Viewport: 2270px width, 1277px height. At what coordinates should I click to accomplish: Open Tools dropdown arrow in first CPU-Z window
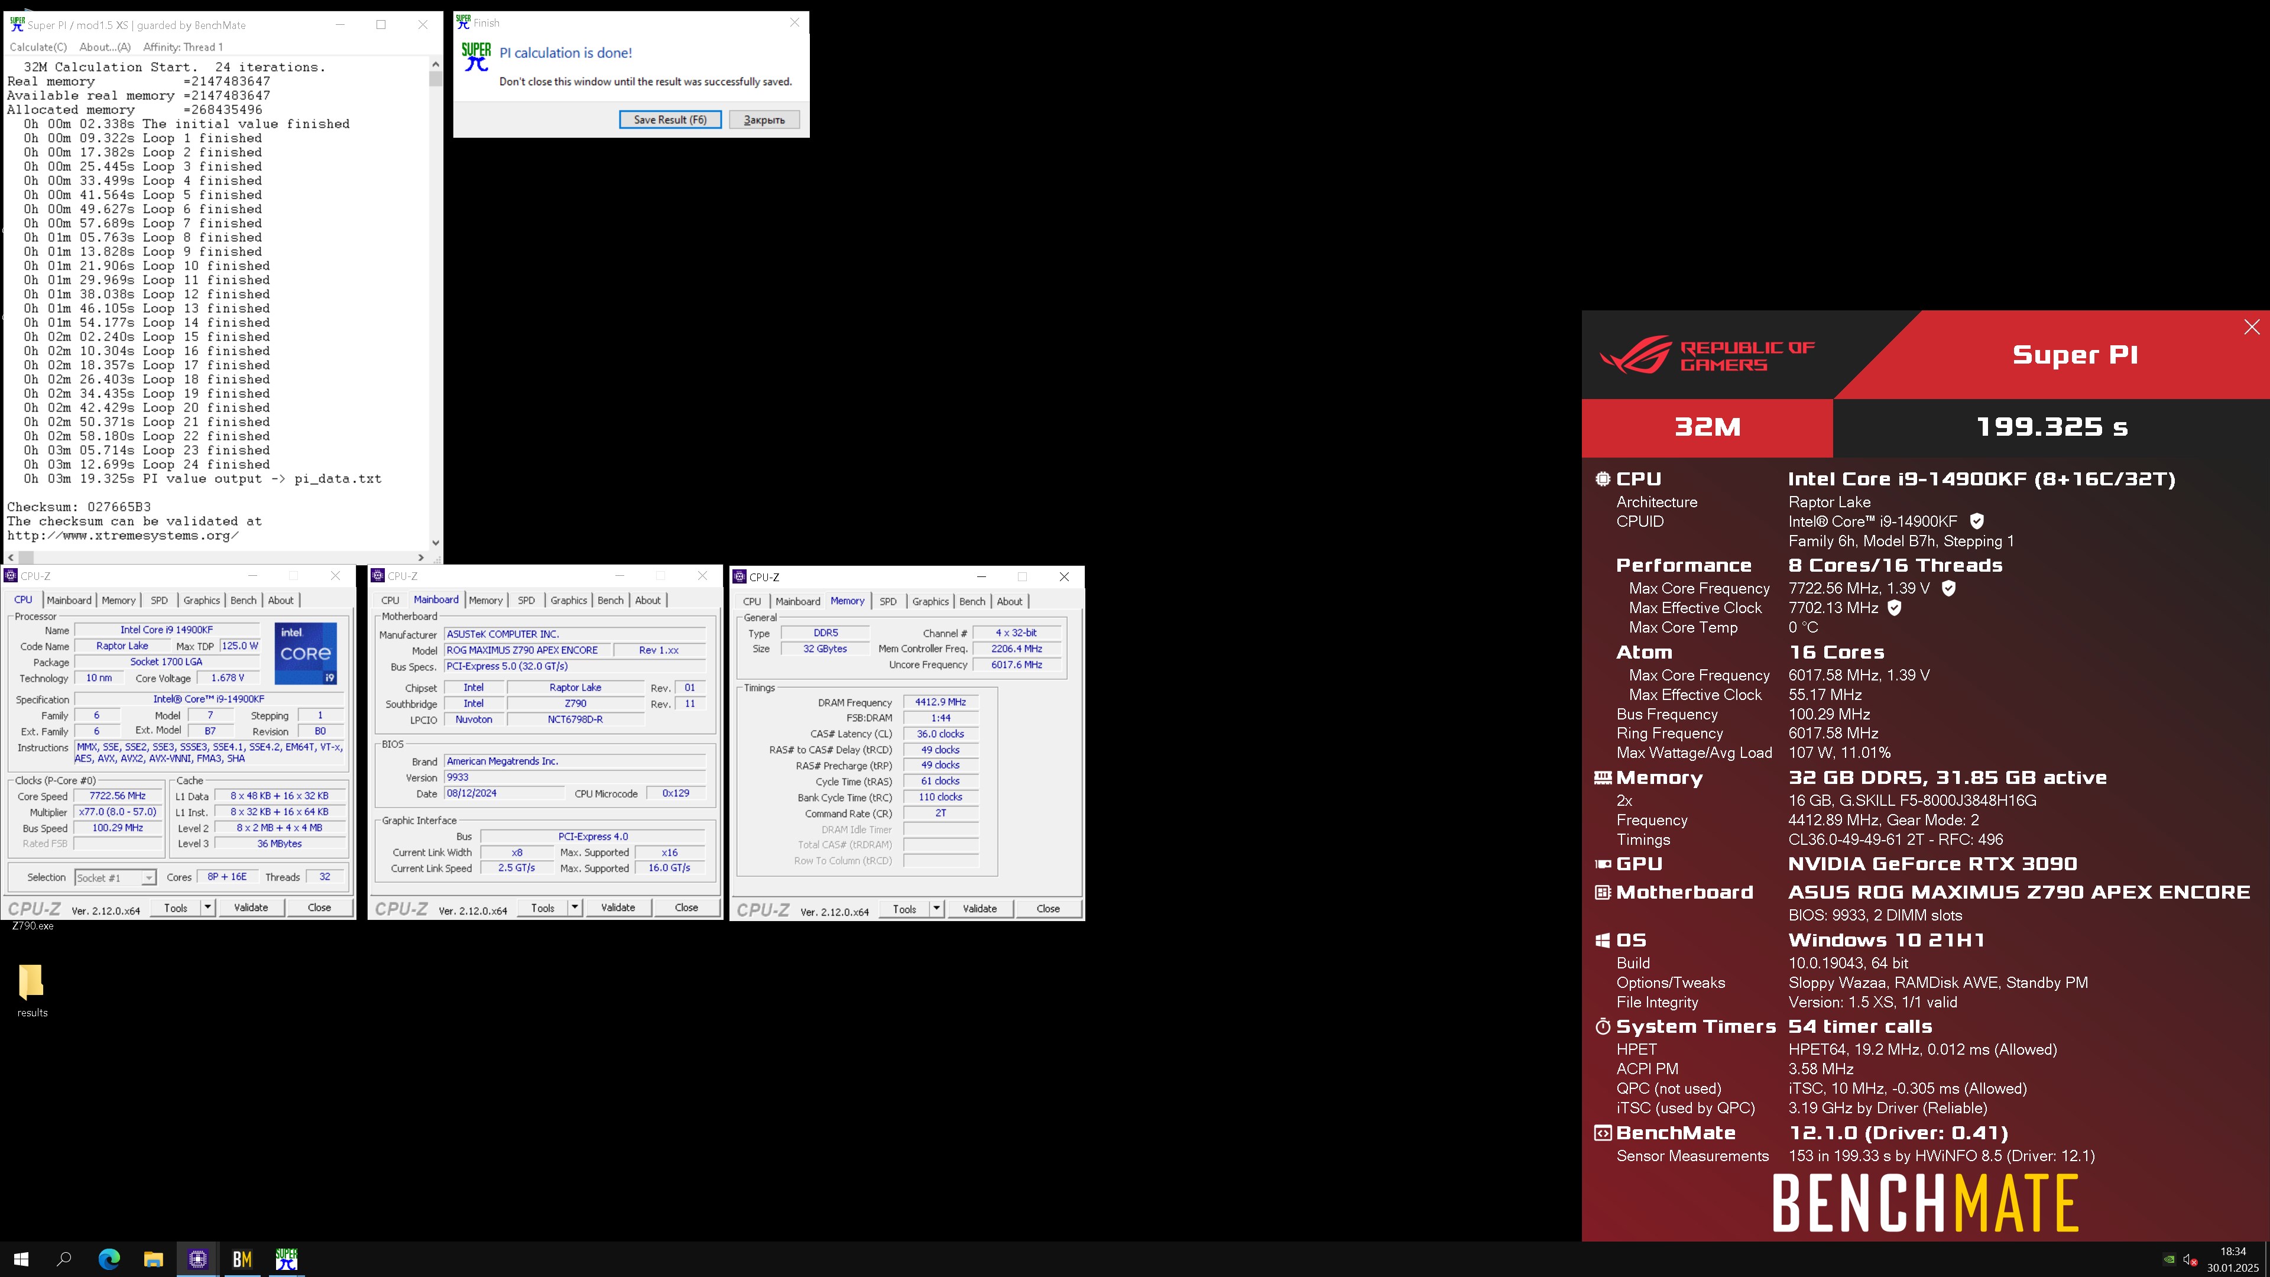point(208,907)
